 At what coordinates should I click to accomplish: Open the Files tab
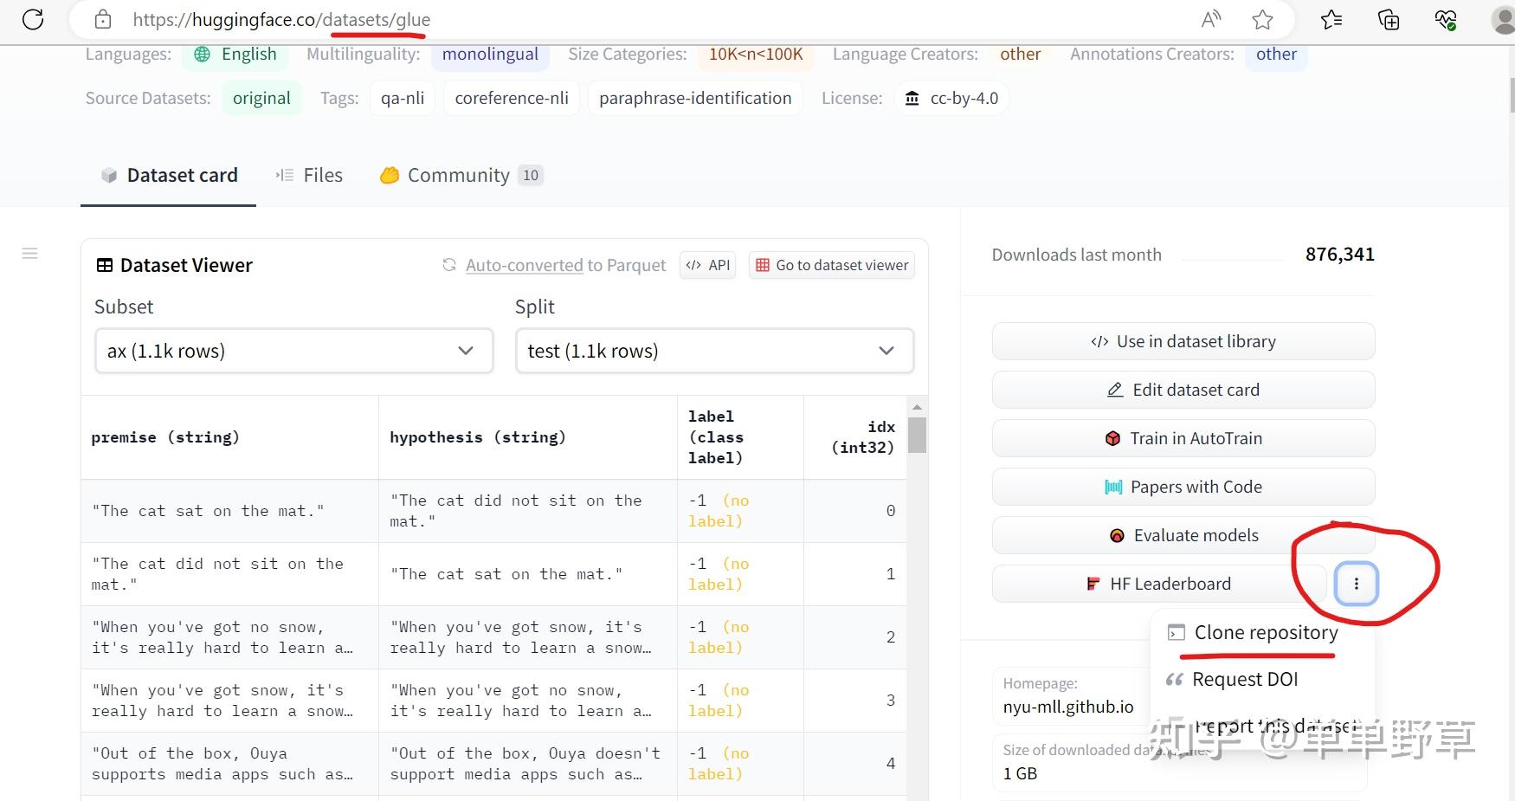(309, 175)
